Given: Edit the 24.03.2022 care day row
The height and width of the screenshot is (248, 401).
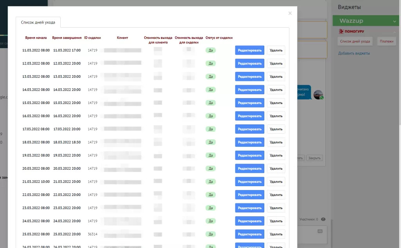Looking at the screenshot, I should click(x=249, y=221).
